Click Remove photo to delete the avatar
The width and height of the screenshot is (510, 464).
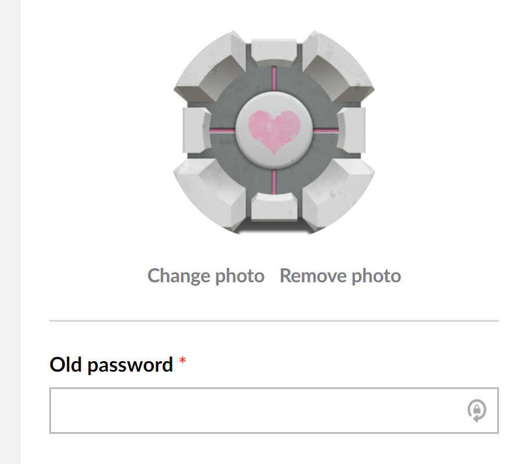(340, 275)
